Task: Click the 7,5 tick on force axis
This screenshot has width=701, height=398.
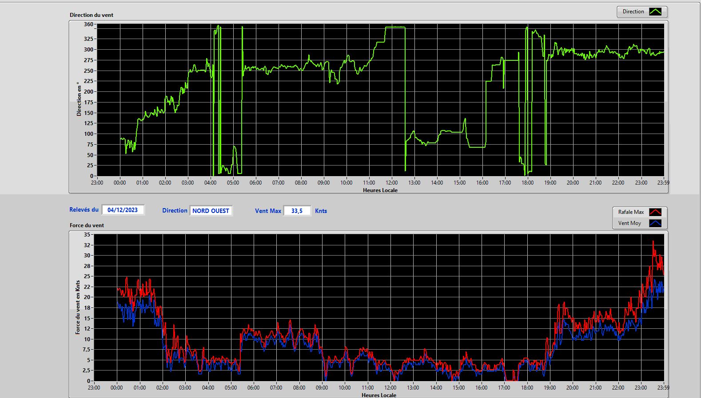Action: tap(87, 350)
